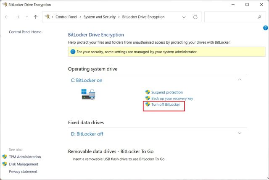Expand the D: BitLocker off section
The height and width of the screenshot is (180, 269).
(240, 133)
